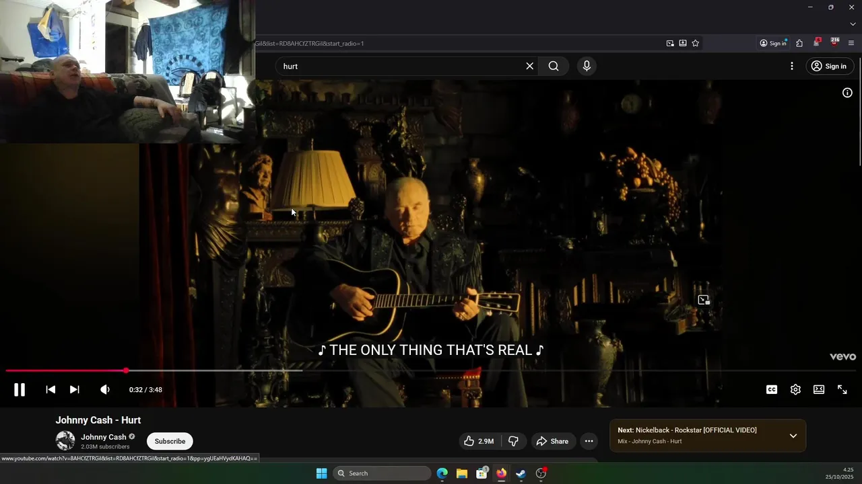This screenshot has width=862, height=484.
Task: Click the 'Mix - Johnny Cash - Hurt' text
Action: click(x=650, y=442)
